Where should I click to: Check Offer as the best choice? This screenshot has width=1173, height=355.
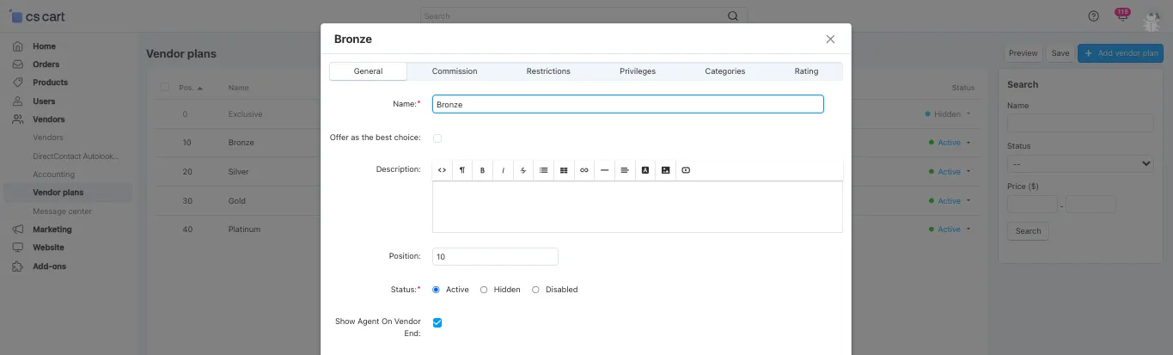tap(437, 138)
